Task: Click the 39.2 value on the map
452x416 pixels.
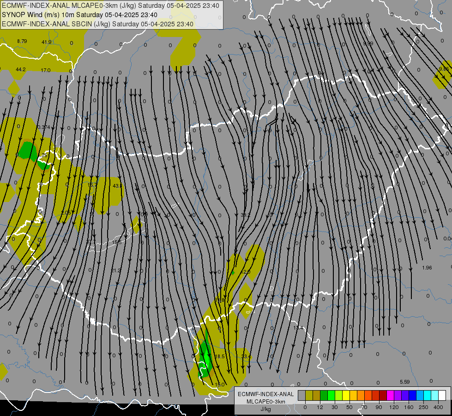Action: pyautogui.click(x=245, y=215)
